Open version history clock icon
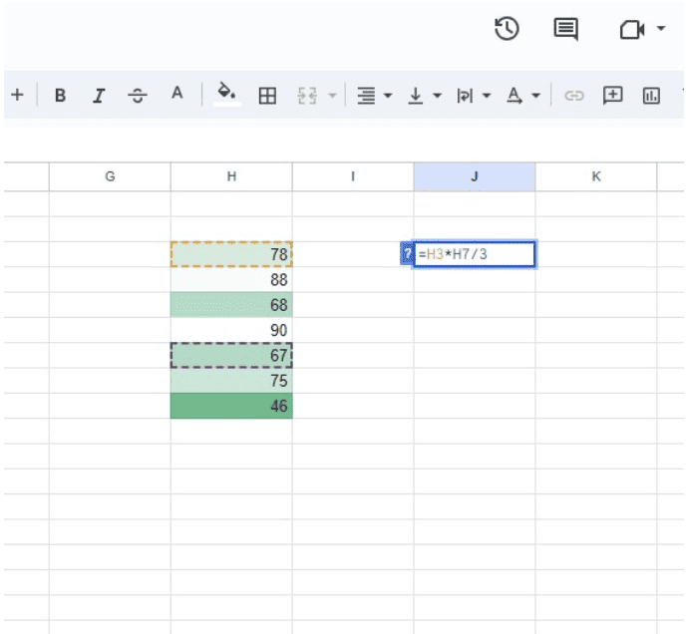 point(507,30)
